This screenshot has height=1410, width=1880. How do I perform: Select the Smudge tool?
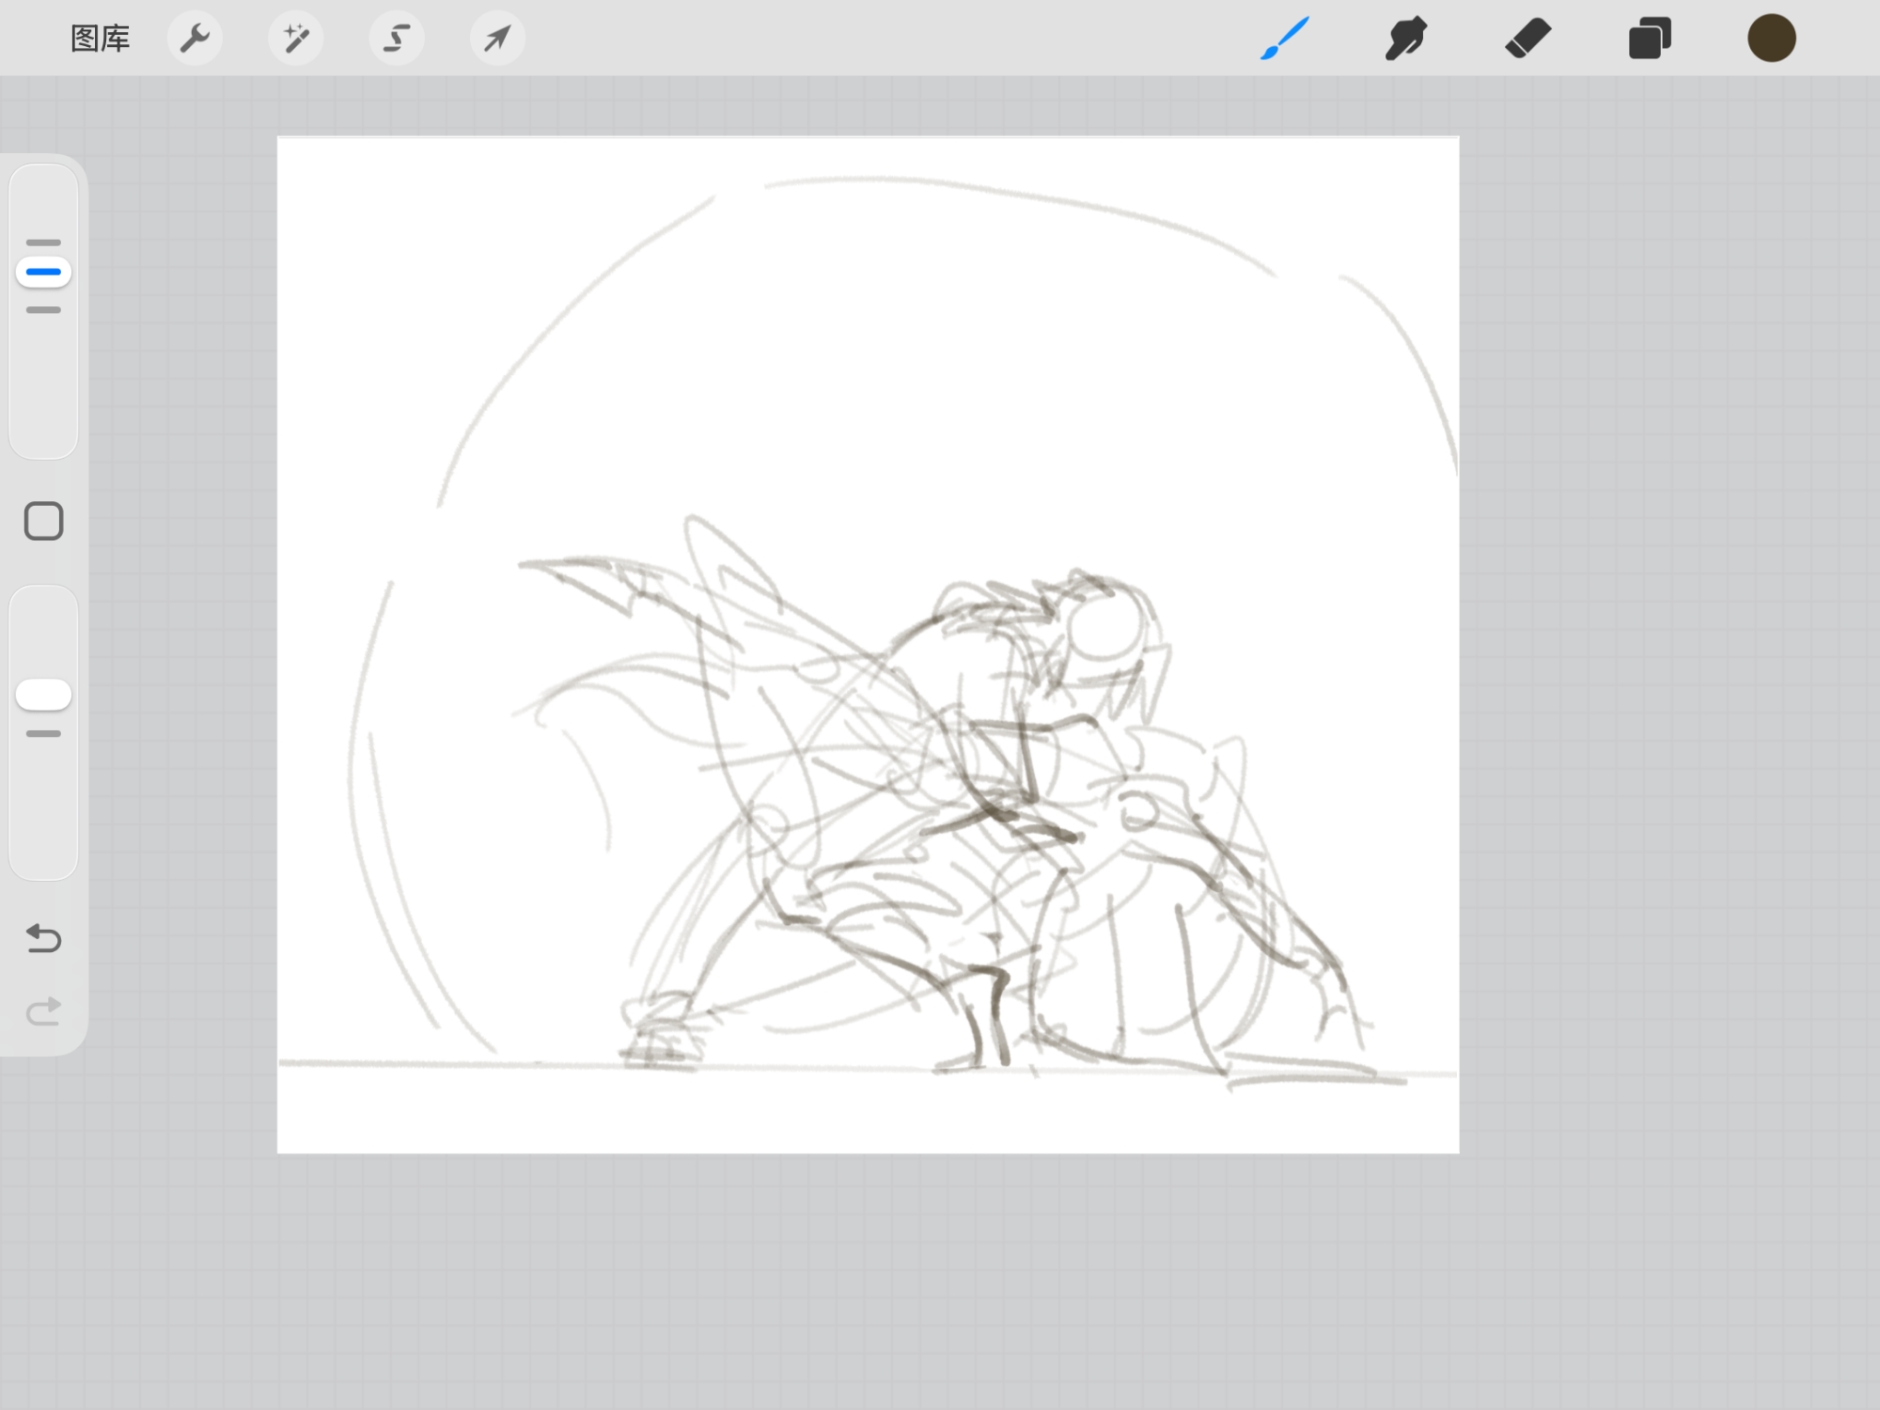point(1405,39)
